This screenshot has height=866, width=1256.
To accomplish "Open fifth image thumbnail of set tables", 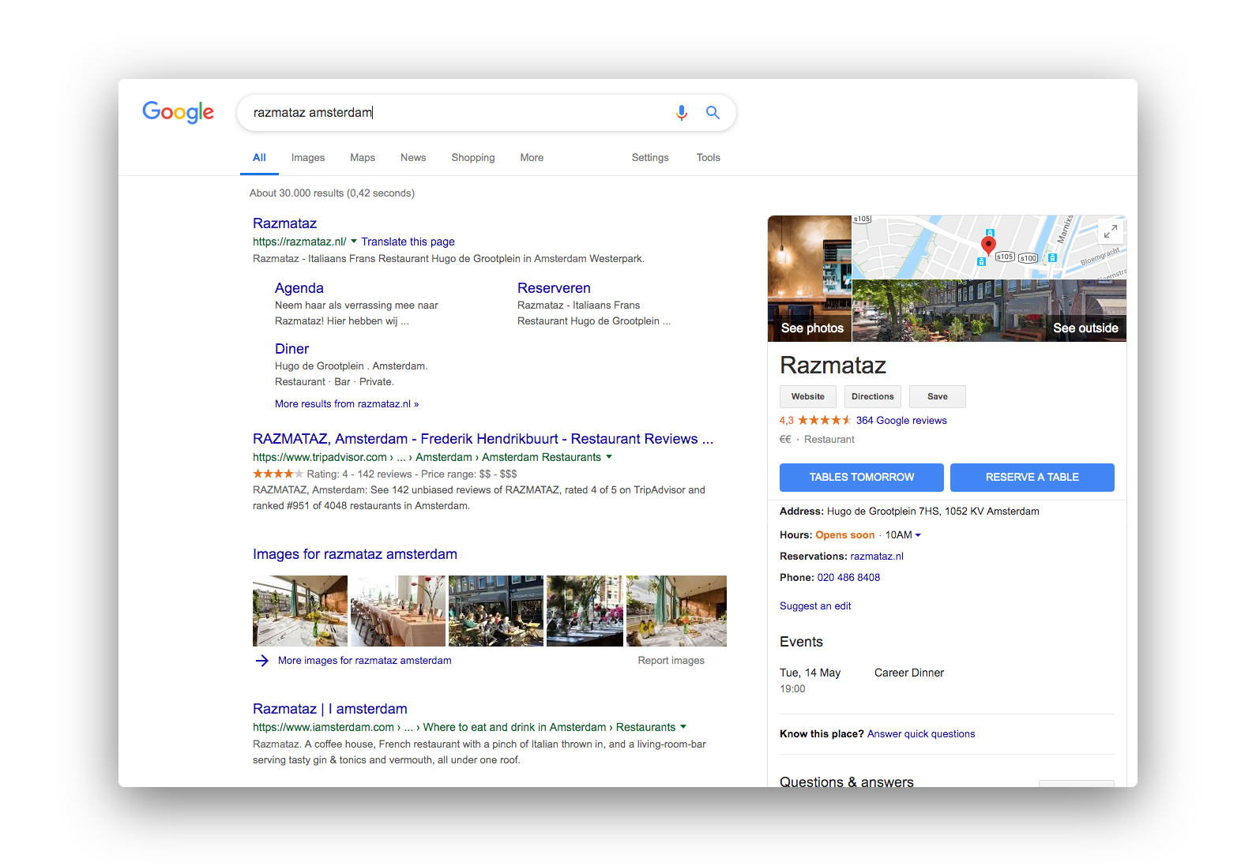I will coord(676,611).
